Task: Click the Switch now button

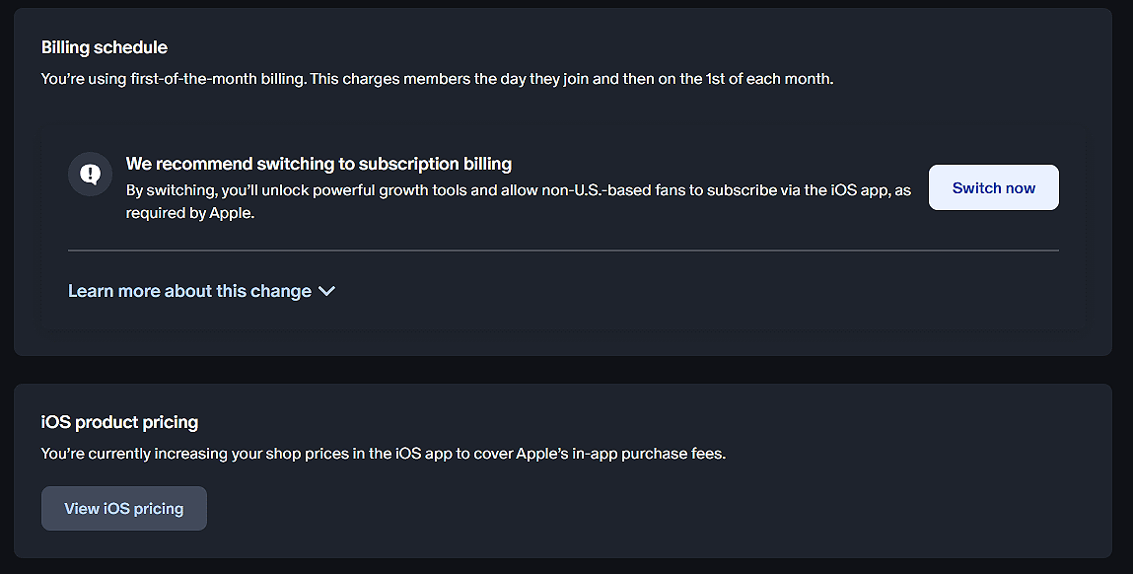Action: (x=994, y=188)
